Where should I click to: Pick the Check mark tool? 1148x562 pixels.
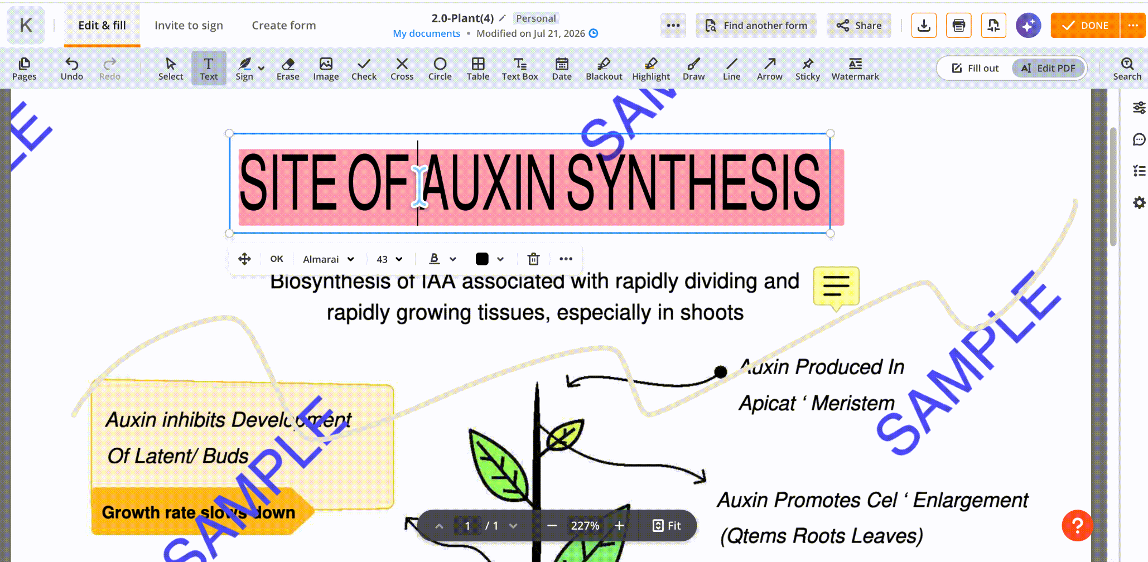click(364, 69)
